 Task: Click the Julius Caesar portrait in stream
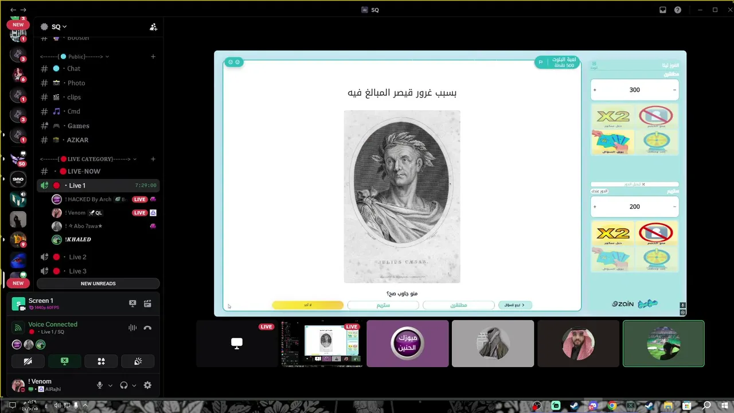coord(402,197)
